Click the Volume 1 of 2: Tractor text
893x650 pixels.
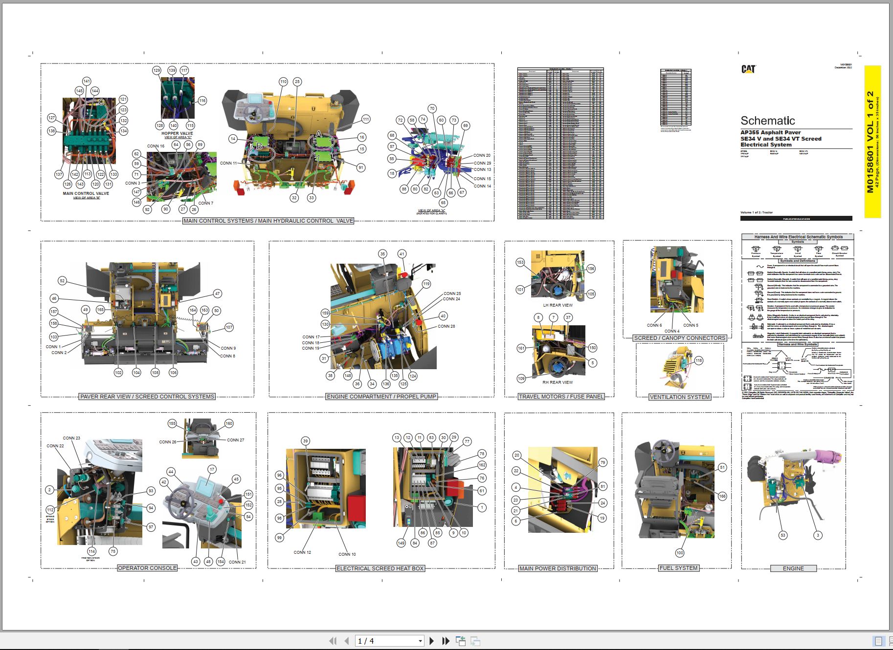click(757, 212)
